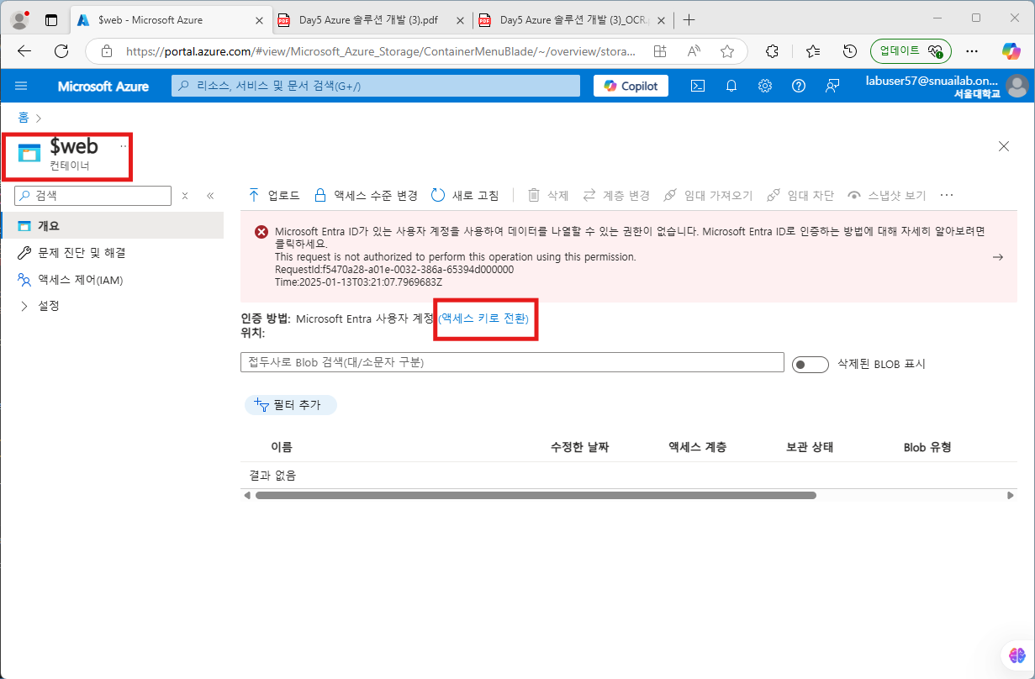Open browser extensions puzzle icon
This screenshot has height=679, width=1035.
tap(773, 51)
